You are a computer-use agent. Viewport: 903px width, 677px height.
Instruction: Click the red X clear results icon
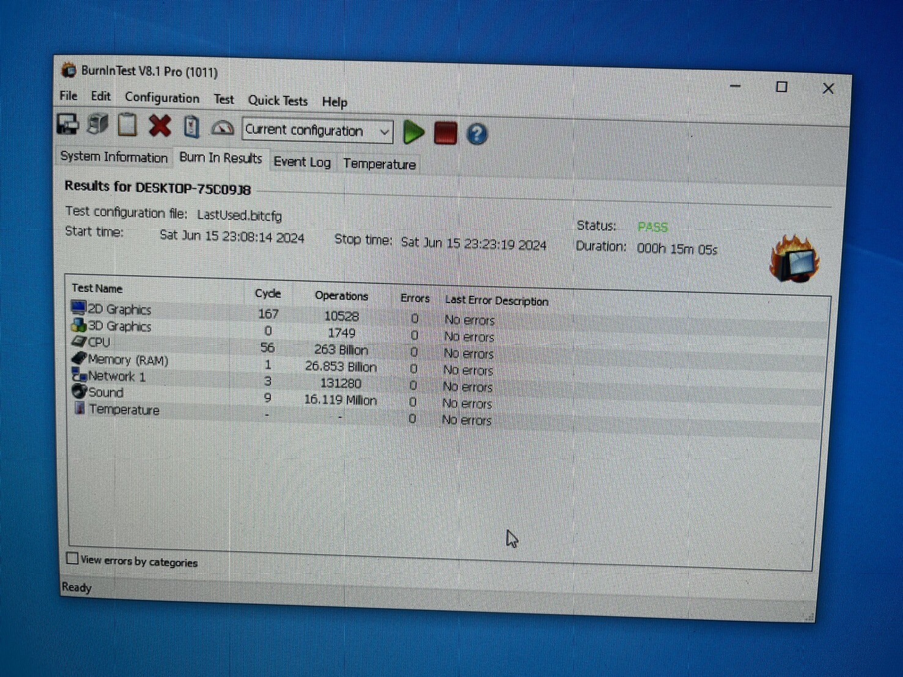point(160,126)
